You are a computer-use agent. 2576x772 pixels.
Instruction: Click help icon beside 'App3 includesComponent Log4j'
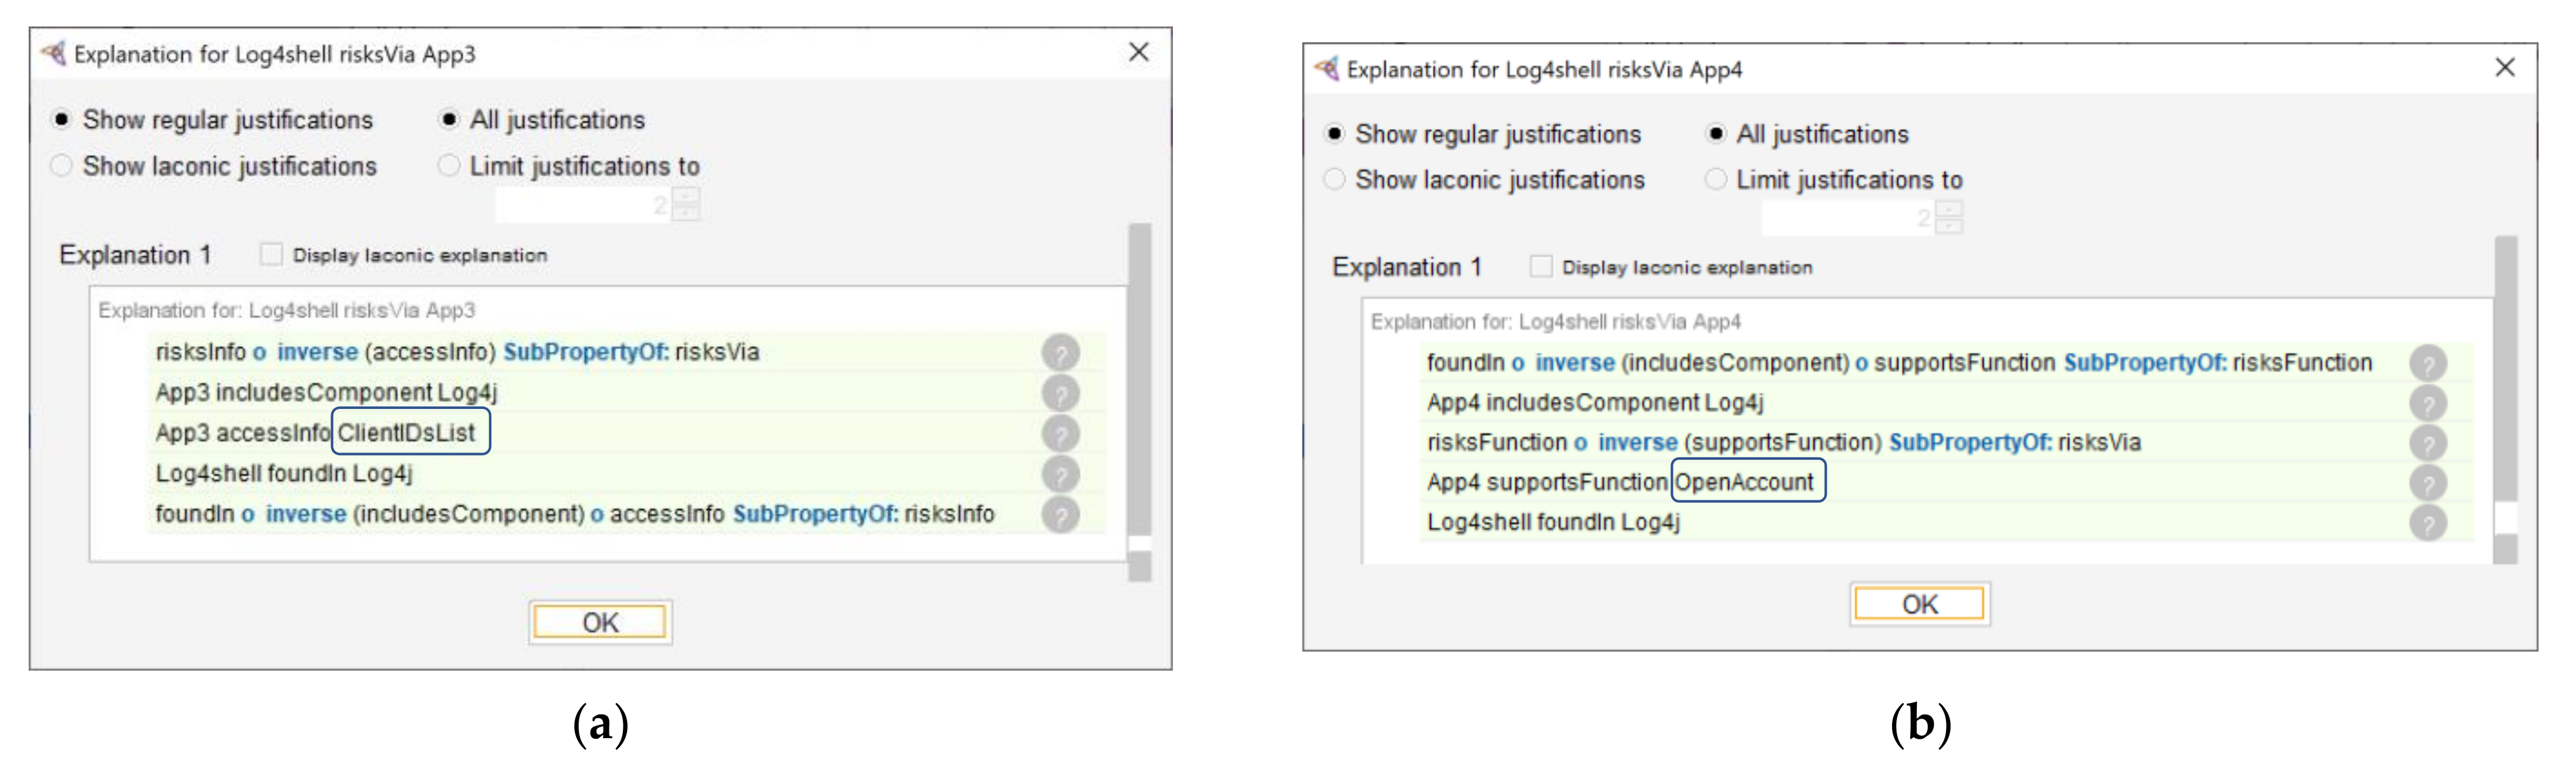pyautogui.click(x=1060, y=393)
